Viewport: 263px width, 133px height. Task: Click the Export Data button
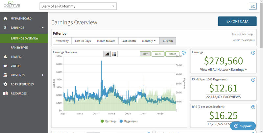click(x=237, y=21)
